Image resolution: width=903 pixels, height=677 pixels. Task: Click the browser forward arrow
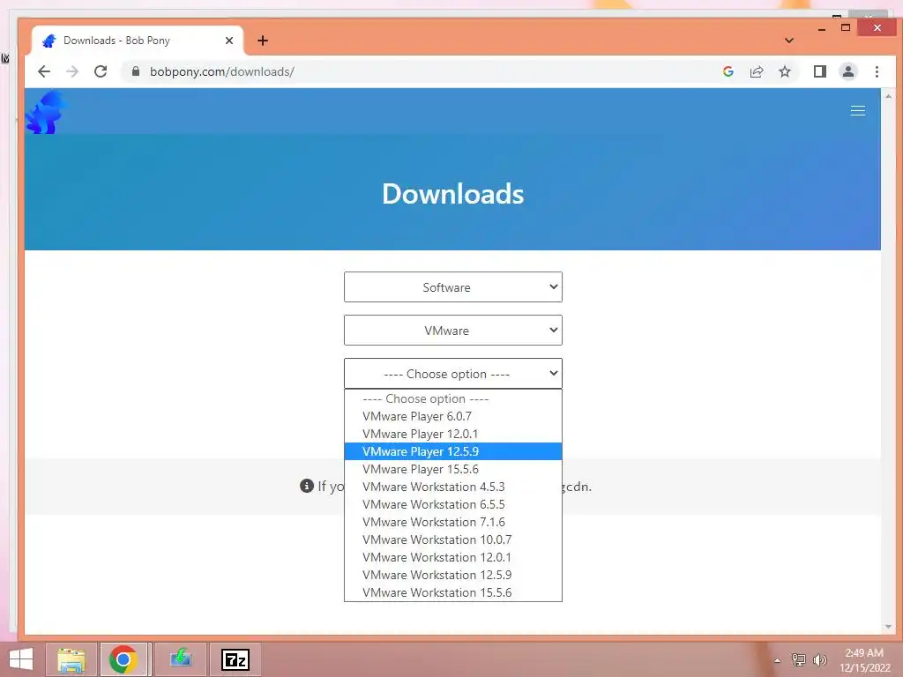[x=72, y=71]
